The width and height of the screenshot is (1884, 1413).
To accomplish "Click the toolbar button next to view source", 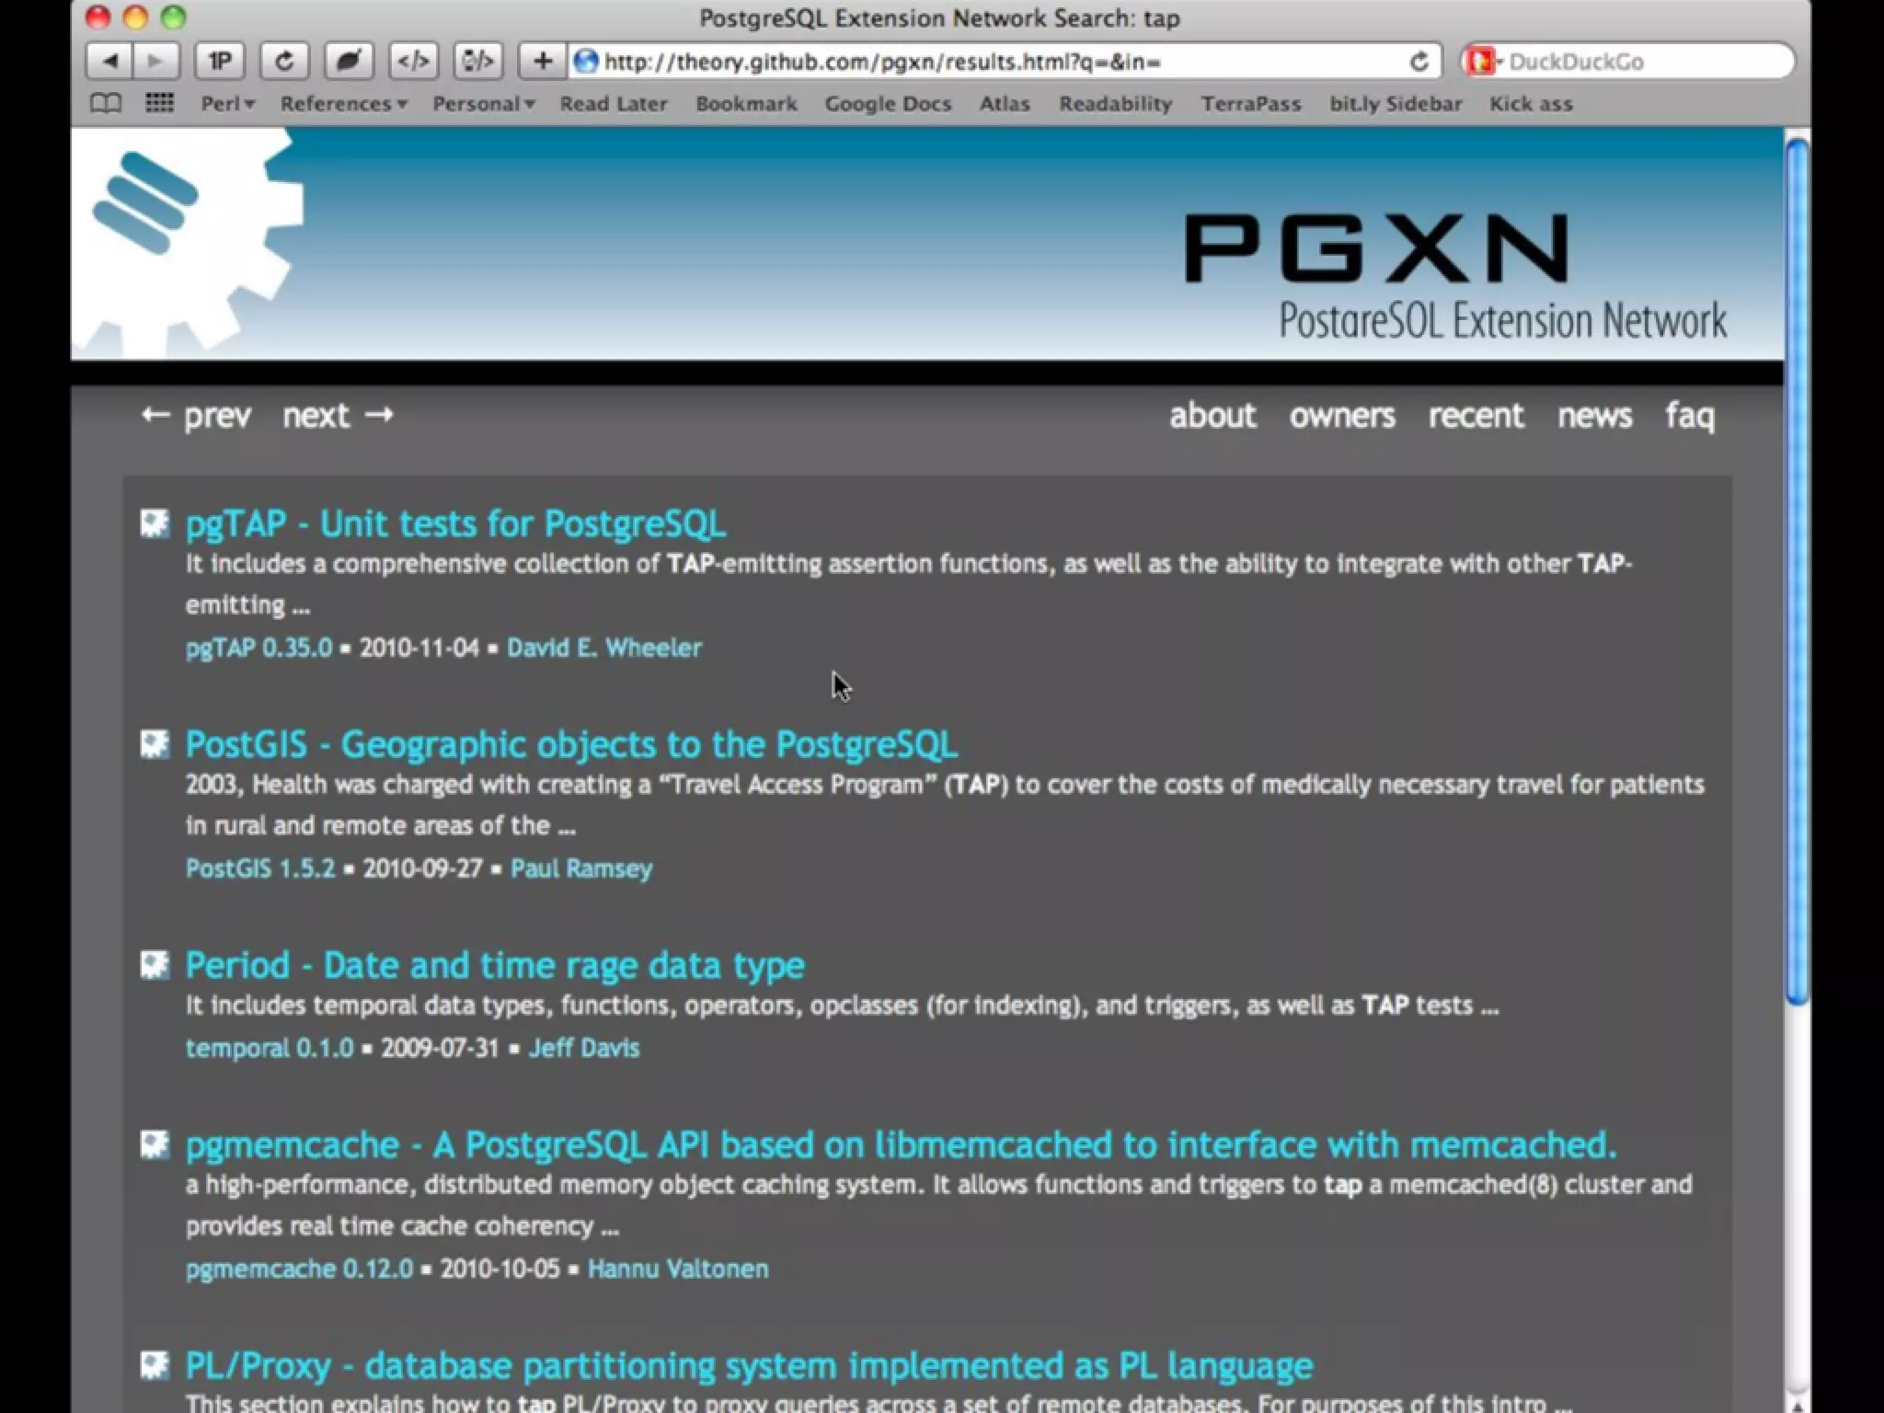I will coord(477,62).
